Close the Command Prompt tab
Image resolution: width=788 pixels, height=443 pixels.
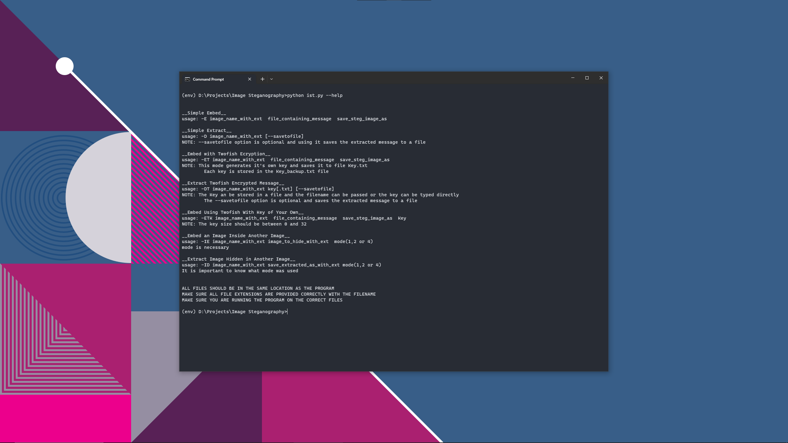(x=250, y=79)
